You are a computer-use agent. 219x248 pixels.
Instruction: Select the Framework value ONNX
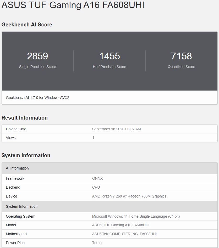click(97, 178)
